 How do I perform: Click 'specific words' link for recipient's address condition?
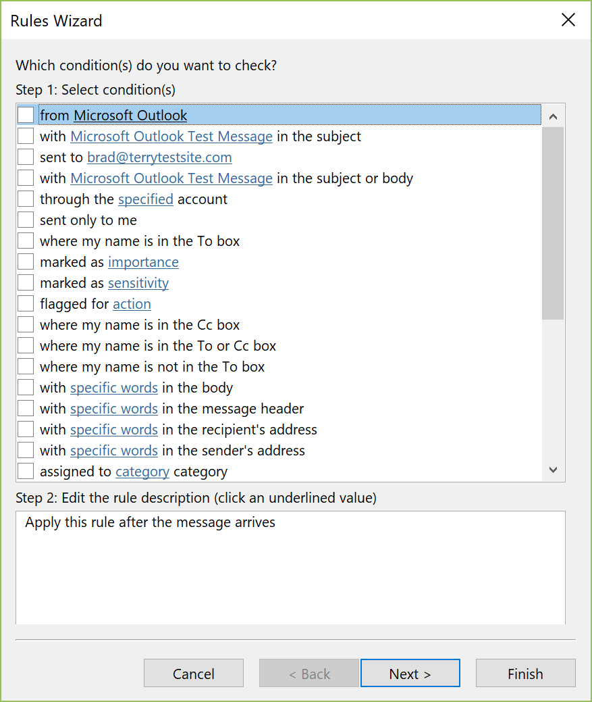point(114,430)
